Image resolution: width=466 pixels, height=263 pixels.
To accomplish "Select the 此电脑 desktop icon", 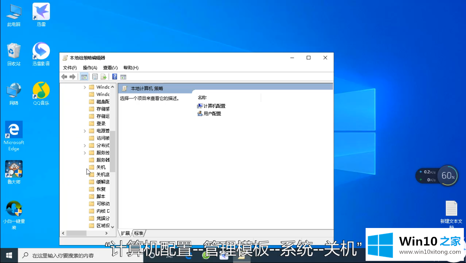I will click(14, 15).
